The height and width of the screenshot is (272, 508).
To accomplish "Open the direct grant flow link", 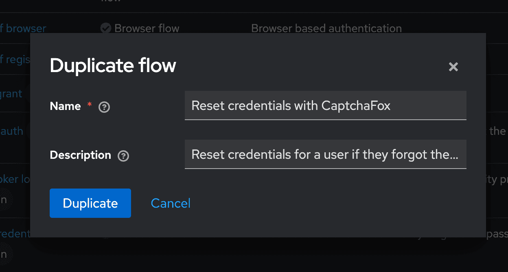I will coord(11,94).
